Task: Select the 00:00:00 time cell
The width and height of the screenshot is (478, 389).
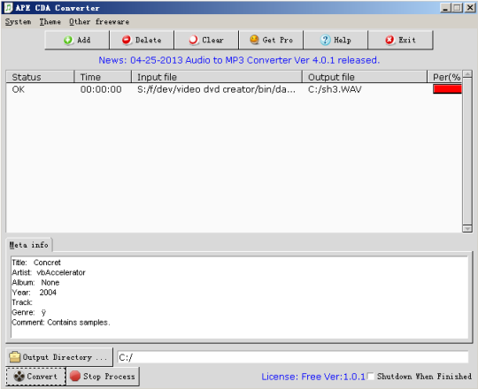Action: coord(101,89)
